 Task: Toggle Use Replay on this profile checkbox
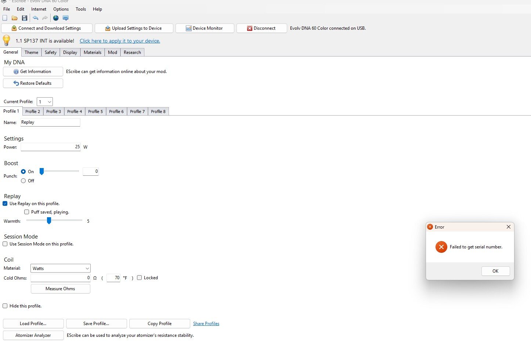[x=5, y=204]
